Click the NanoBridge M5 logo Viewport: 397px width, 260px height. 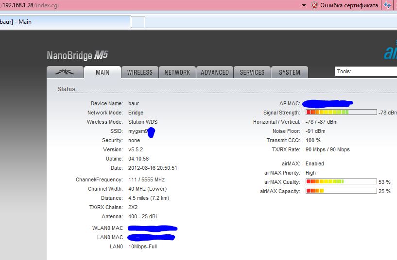77,55
